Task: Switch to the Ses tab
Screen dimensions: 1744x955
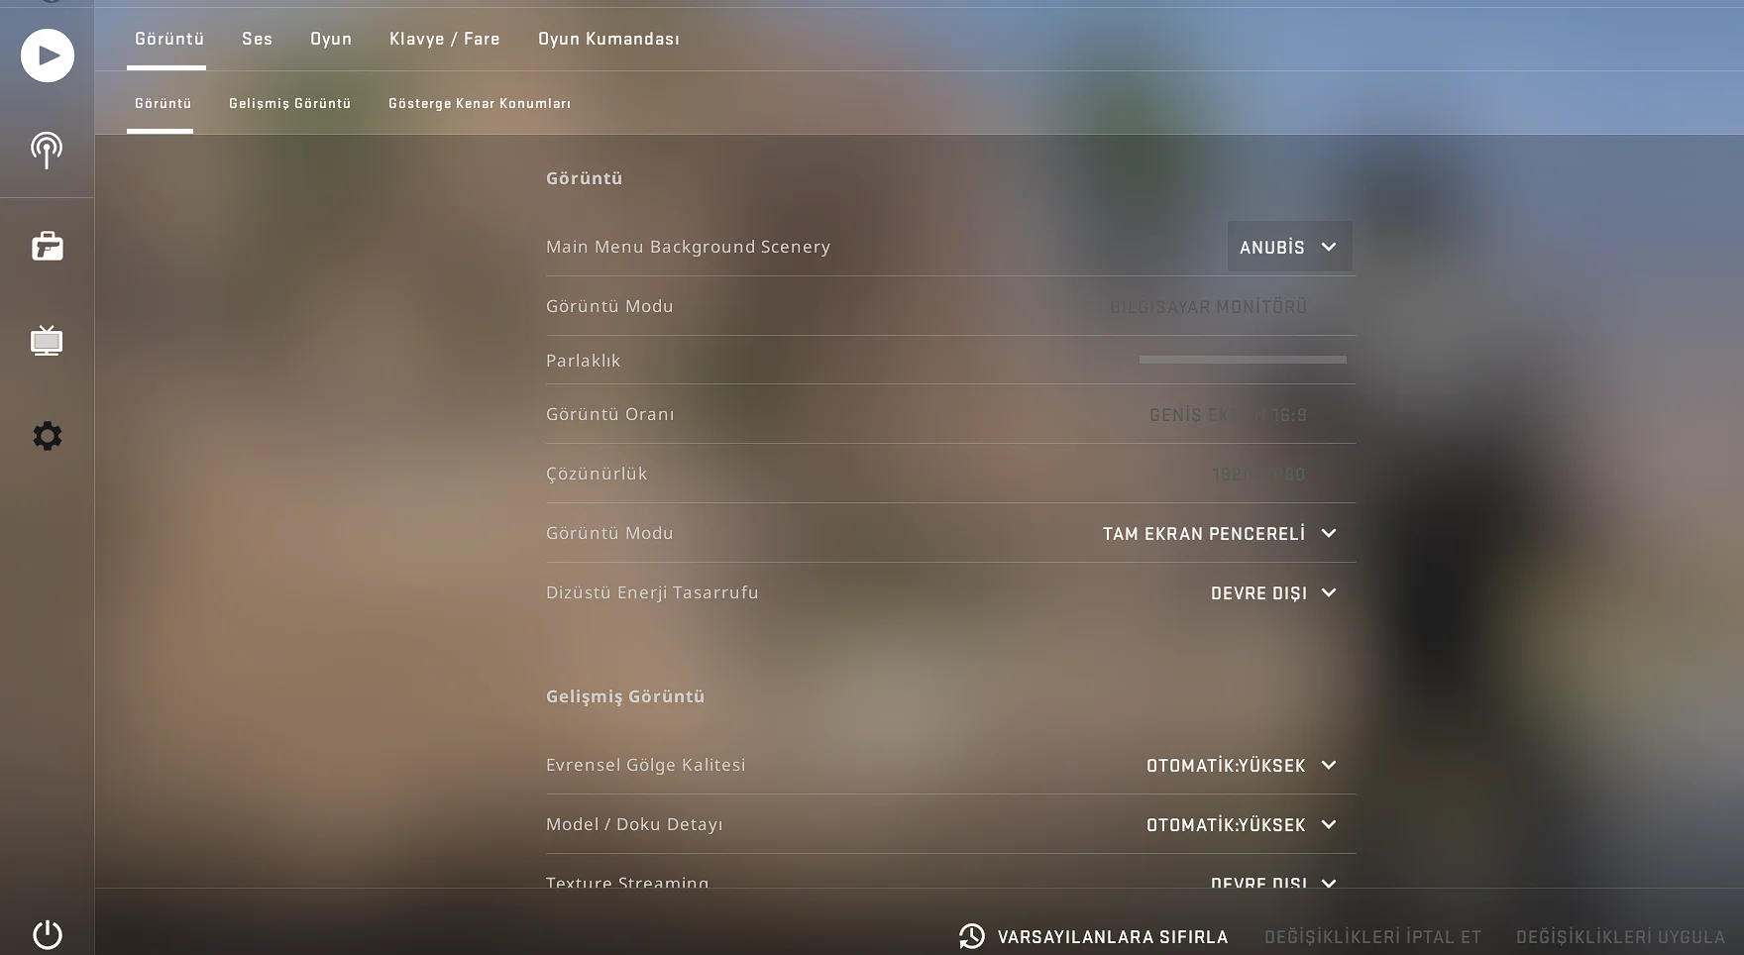Action: 257,39
